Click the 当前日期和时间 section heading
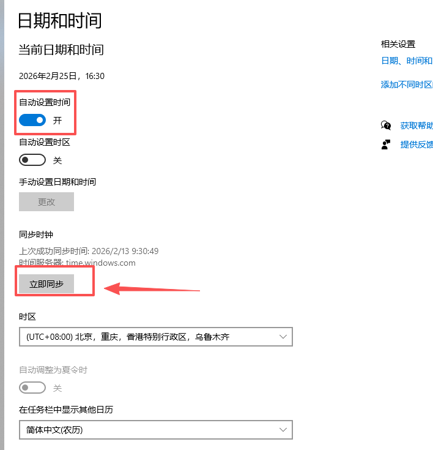Viewport: 433px width, 450px height. coord(61,50)
